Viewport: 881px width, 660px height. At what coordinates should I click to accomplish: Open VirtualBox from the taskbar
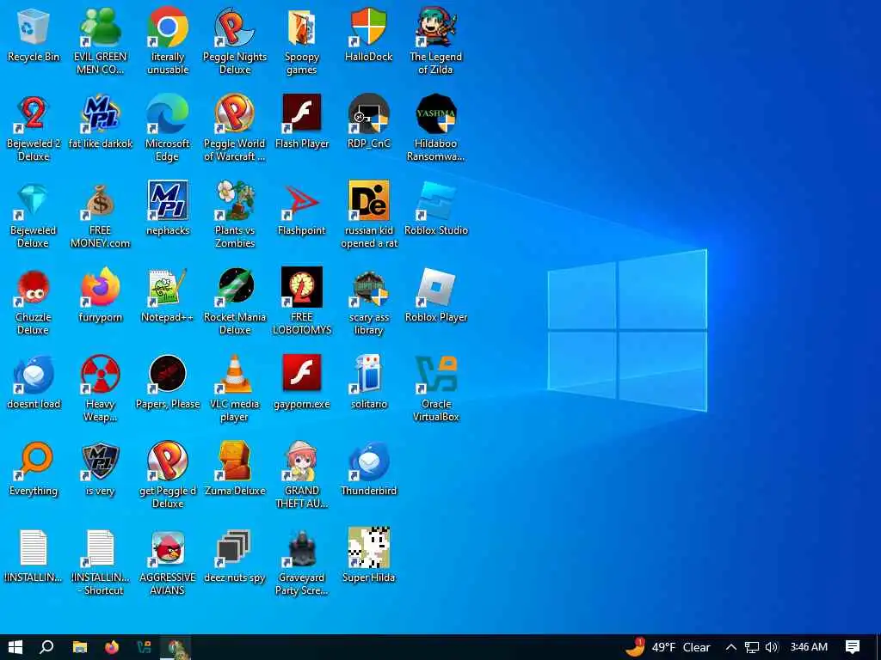144,647
